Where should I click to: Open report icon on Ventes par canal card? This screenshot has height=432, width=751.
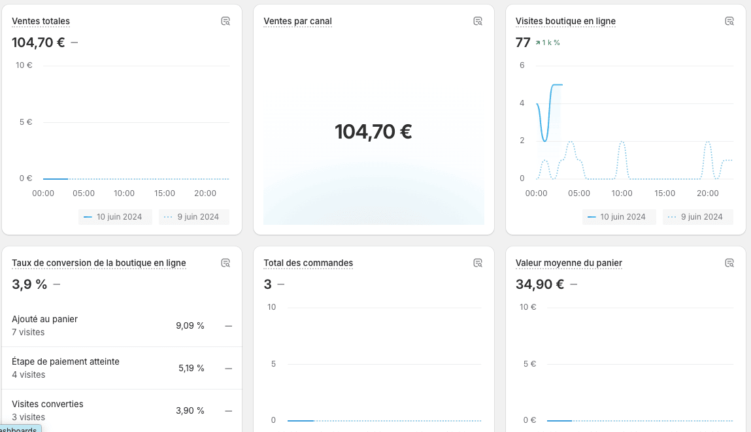point(478,21)
